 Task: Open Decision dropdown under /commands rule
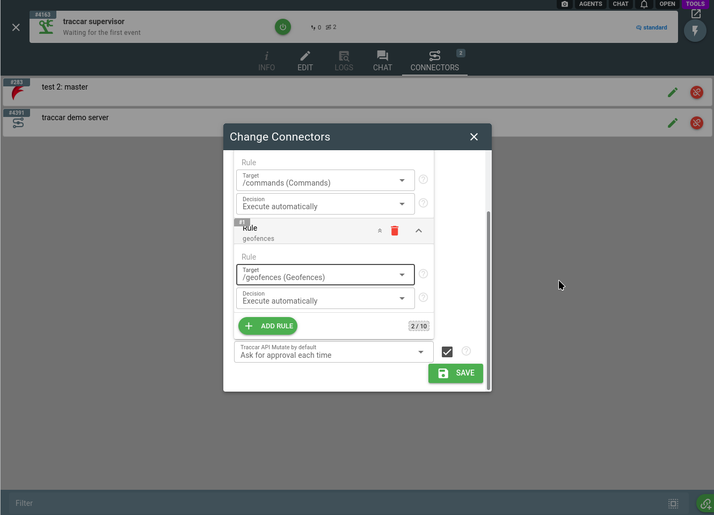[x=325, y=204]
